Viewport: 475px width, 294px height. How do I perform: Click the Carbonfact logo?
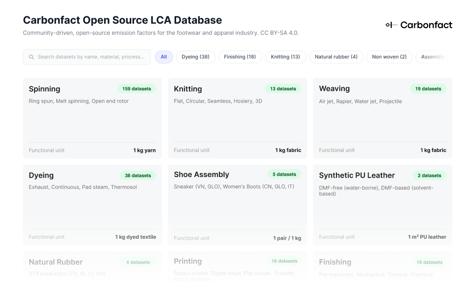(x=419, y=25)
